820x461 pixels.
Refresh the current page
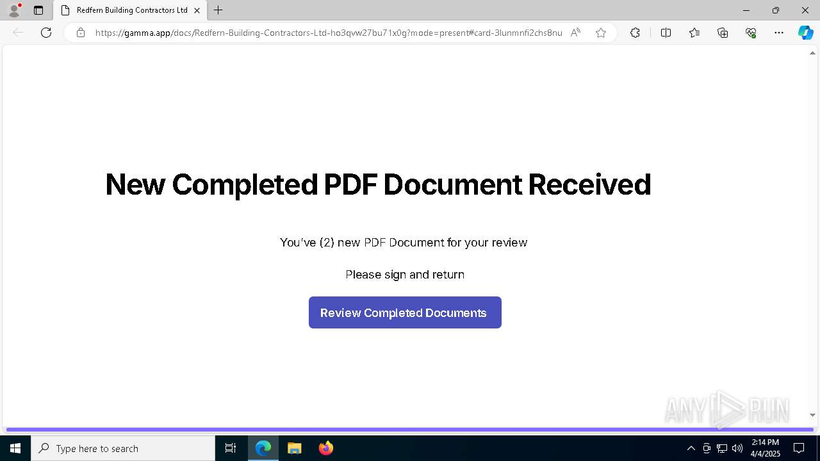tap(46, 33)
